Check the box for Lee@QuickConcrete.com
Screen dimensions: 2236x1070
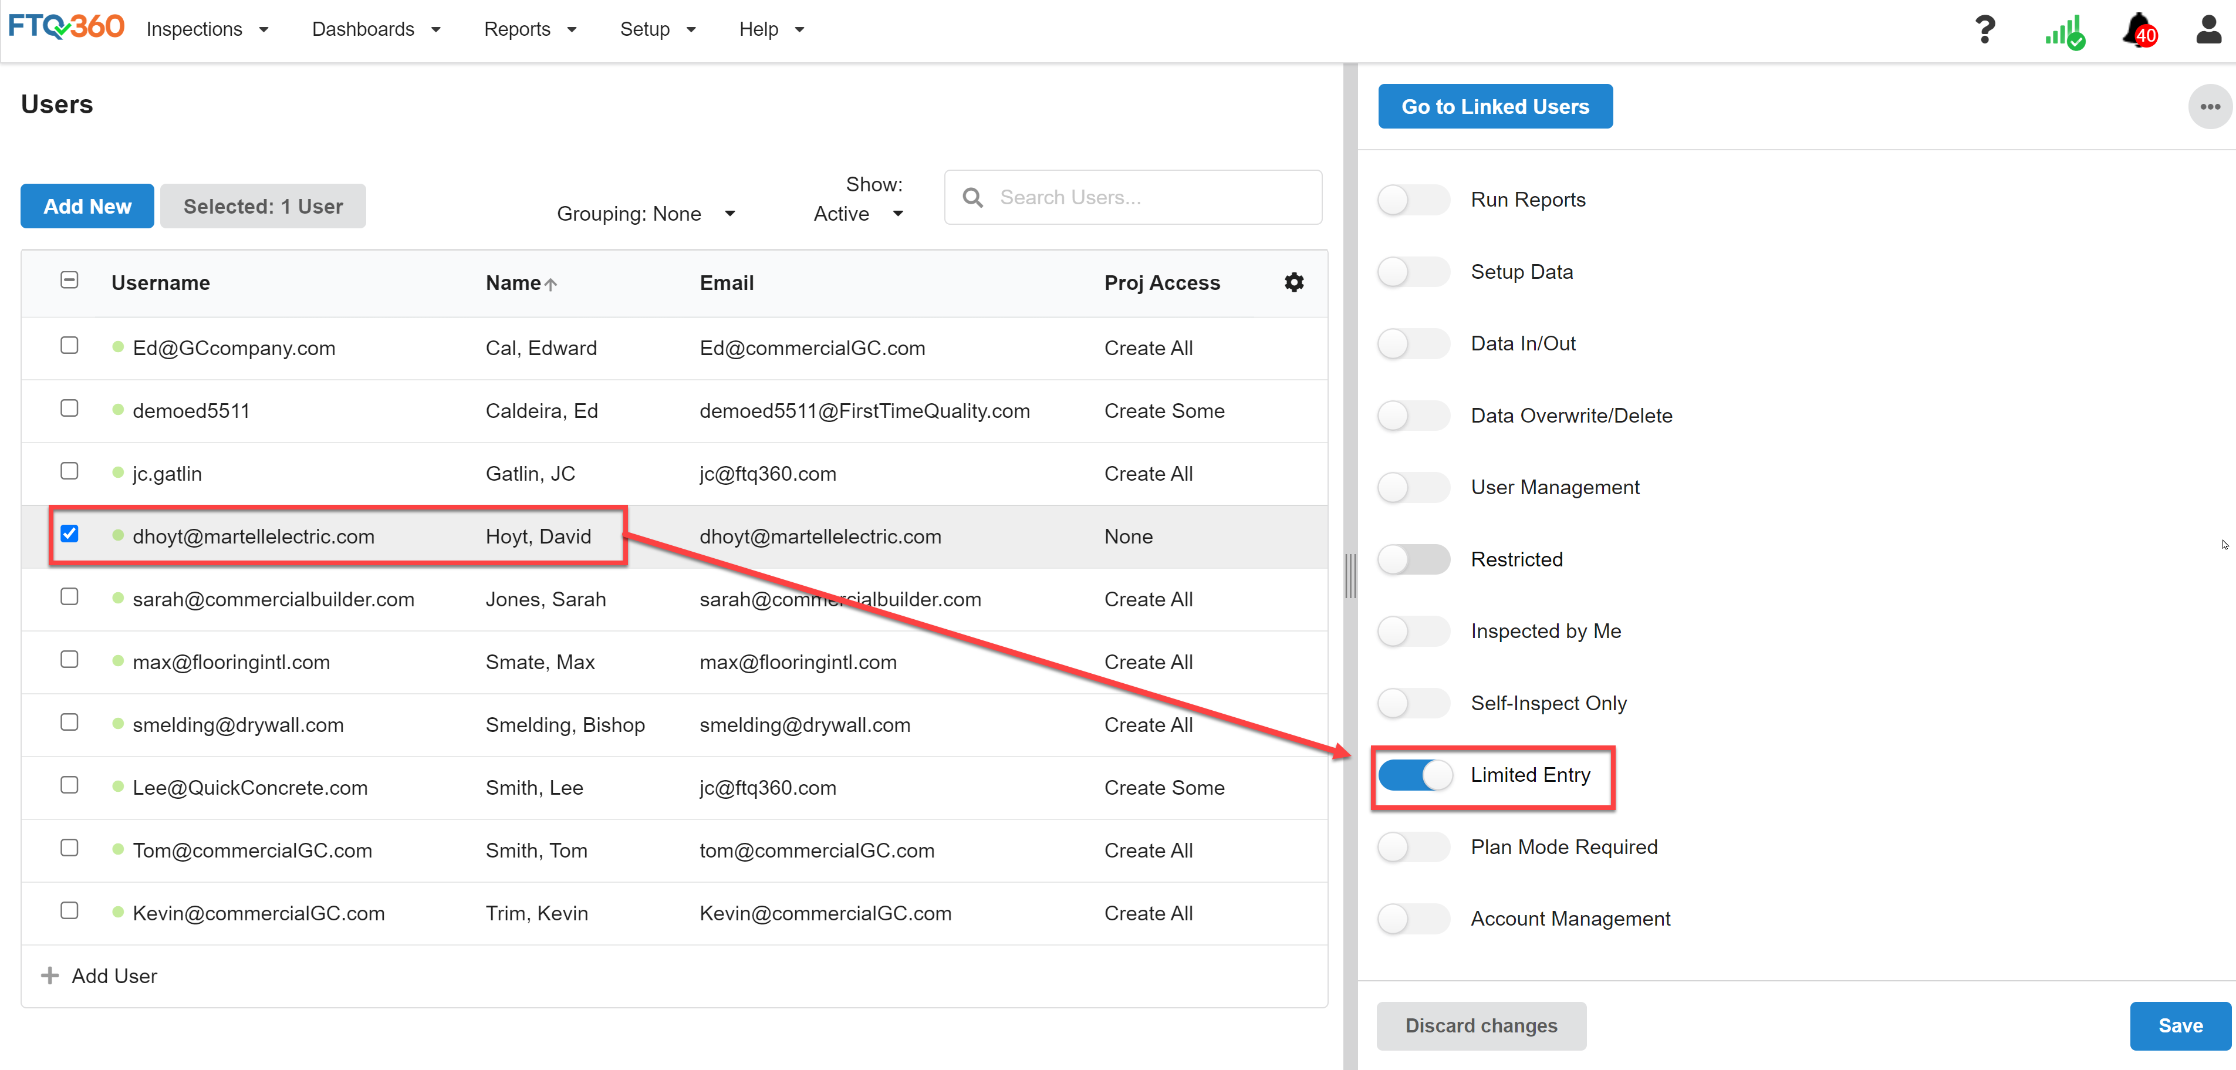[x=69, y=785]
